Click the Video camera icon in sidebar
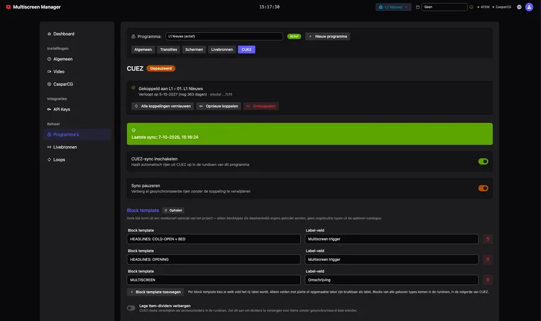This screenshot has height=321, width=541. (x=49, y=72)
